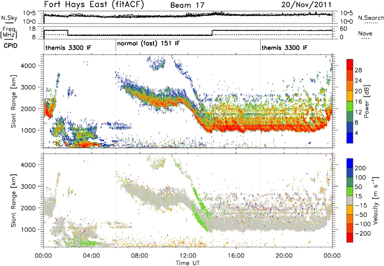This screenshot has height=266, width=384.
Task: Click the "4" tick on the Power color bar
Action: (356, 133)
